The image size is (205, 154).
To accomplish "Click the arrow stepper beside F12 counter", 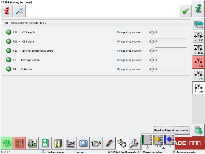I will (152, 32).
